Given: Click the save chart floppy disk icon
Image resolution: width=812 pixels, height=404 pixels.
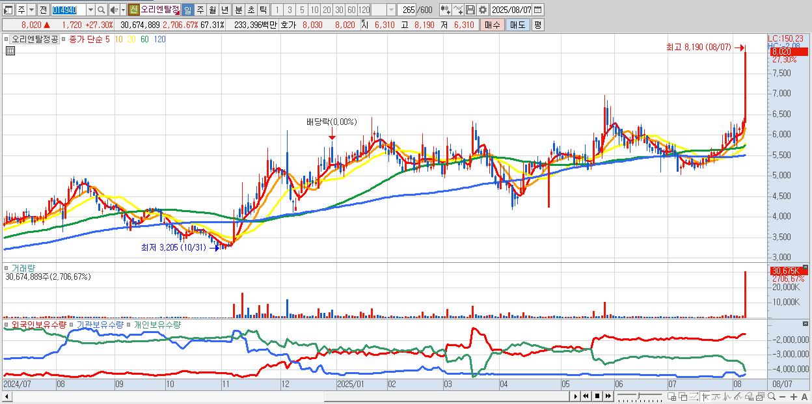Looking at the screenshot, I should 470,10.
